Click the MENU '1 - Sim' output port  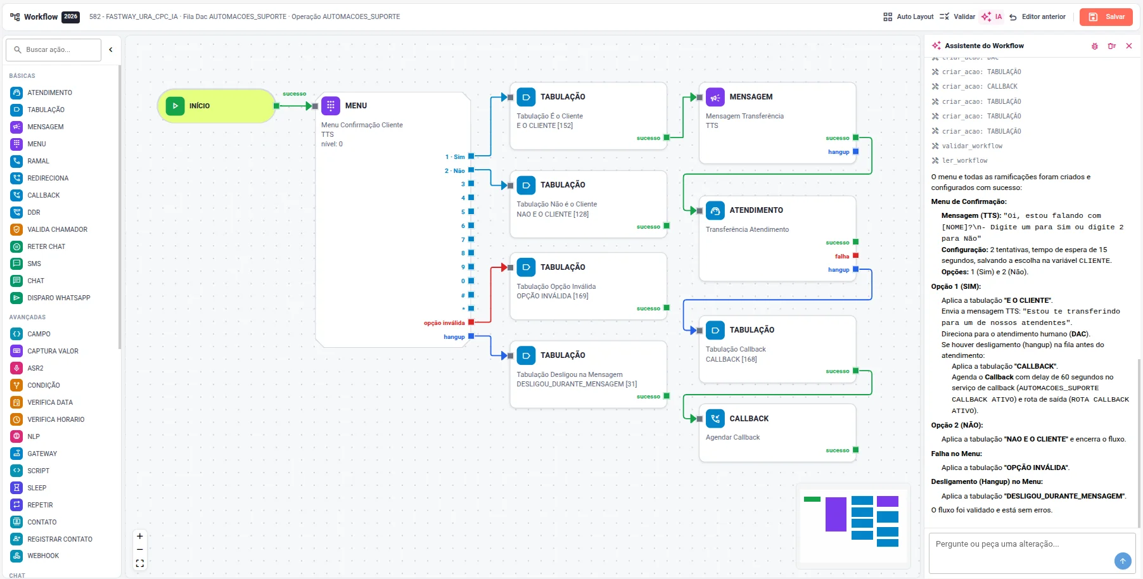click(x=471, y=156)
